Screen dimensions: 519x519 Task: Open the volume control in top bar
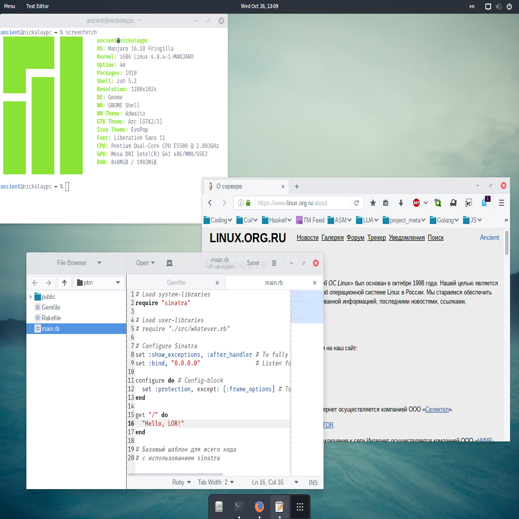pos(499,6)
